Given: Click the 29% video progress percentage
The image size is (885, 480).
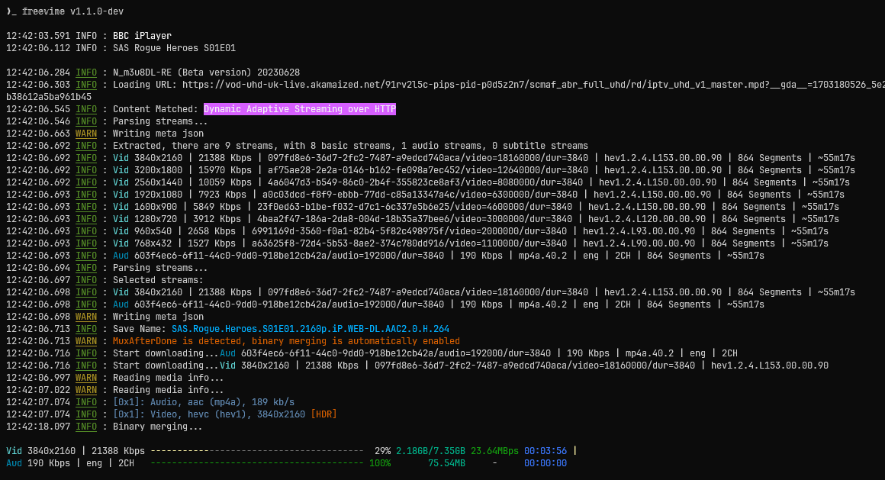Looking at the screenshot, I should (382, 451).
